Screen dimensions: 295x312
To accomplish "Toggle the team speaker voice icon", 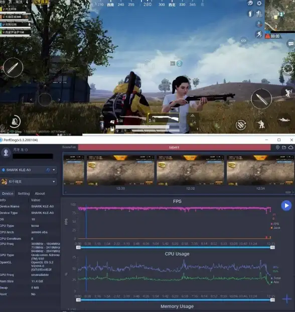I will (259, 14).
